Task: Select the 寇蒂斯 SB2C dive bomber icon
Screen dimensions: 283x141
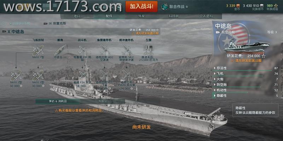Action: click(x=127, y=50)
